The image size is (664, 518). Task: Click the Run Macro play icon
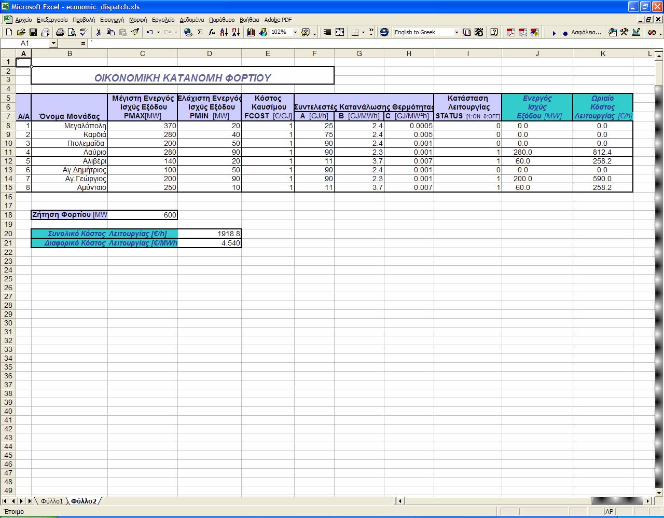[554, 33]
